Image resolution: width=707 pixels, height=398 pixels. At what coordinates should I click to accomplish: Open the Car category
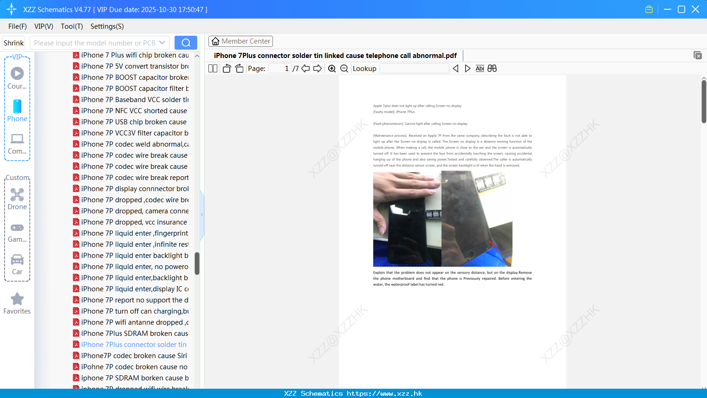click(x=17, y=264)
